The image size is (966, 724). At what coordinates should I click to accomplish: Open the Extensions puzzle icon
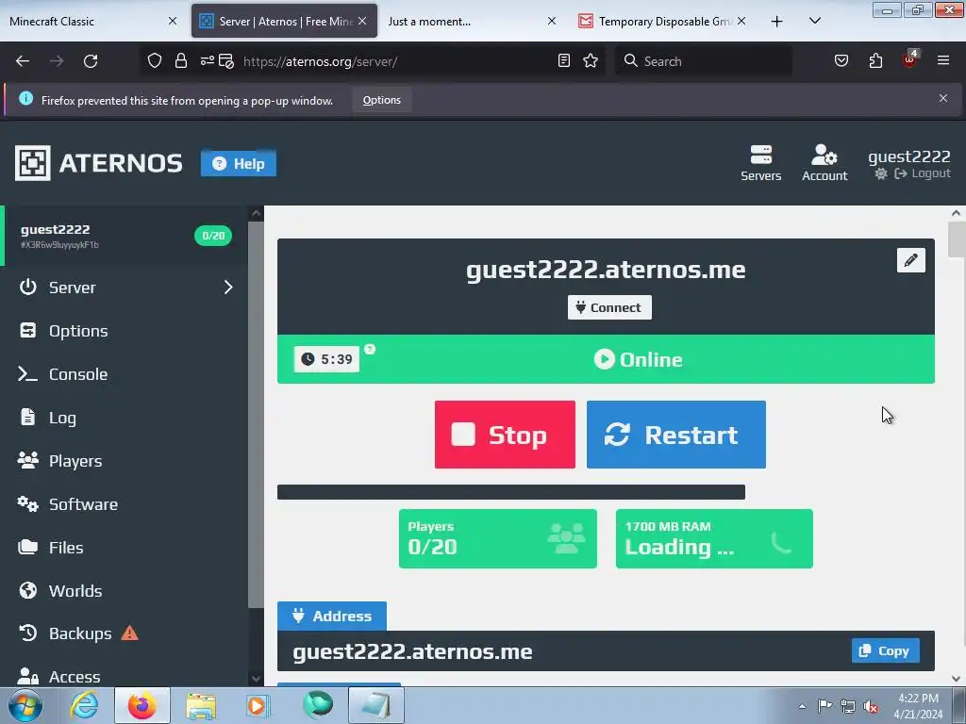(875, 61)
